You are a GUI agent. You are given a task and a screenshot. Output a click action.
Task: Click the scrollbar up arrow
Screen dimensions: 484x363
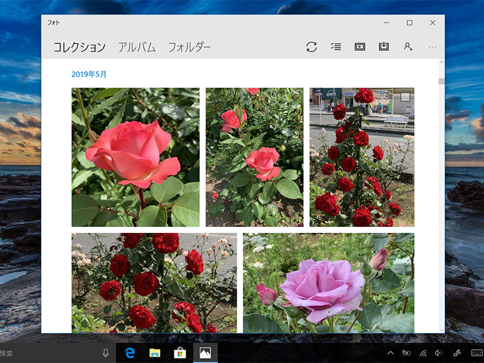click(442, 62)
